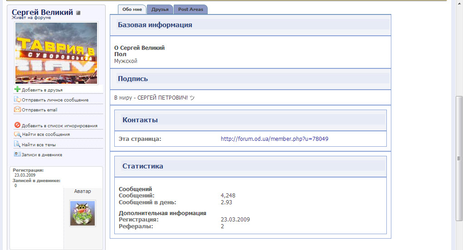Screen dimensions: 463x250
Task: Click the diary entries icon
Action: click(x=18, y=154)
